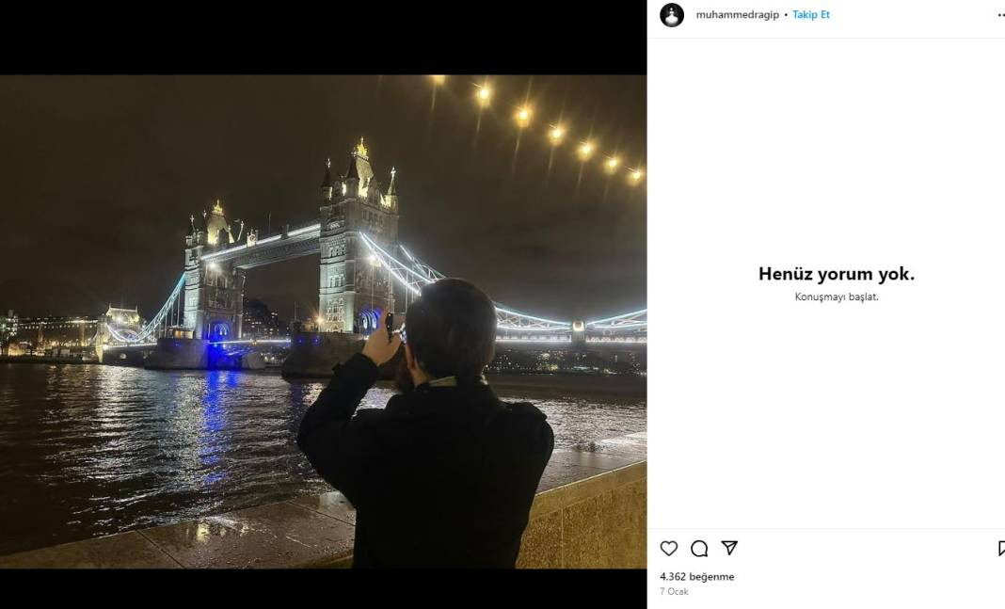Click the Konuşmayı başlat text
Screen dimensions: 1005x609
click(x=837, y=296)
